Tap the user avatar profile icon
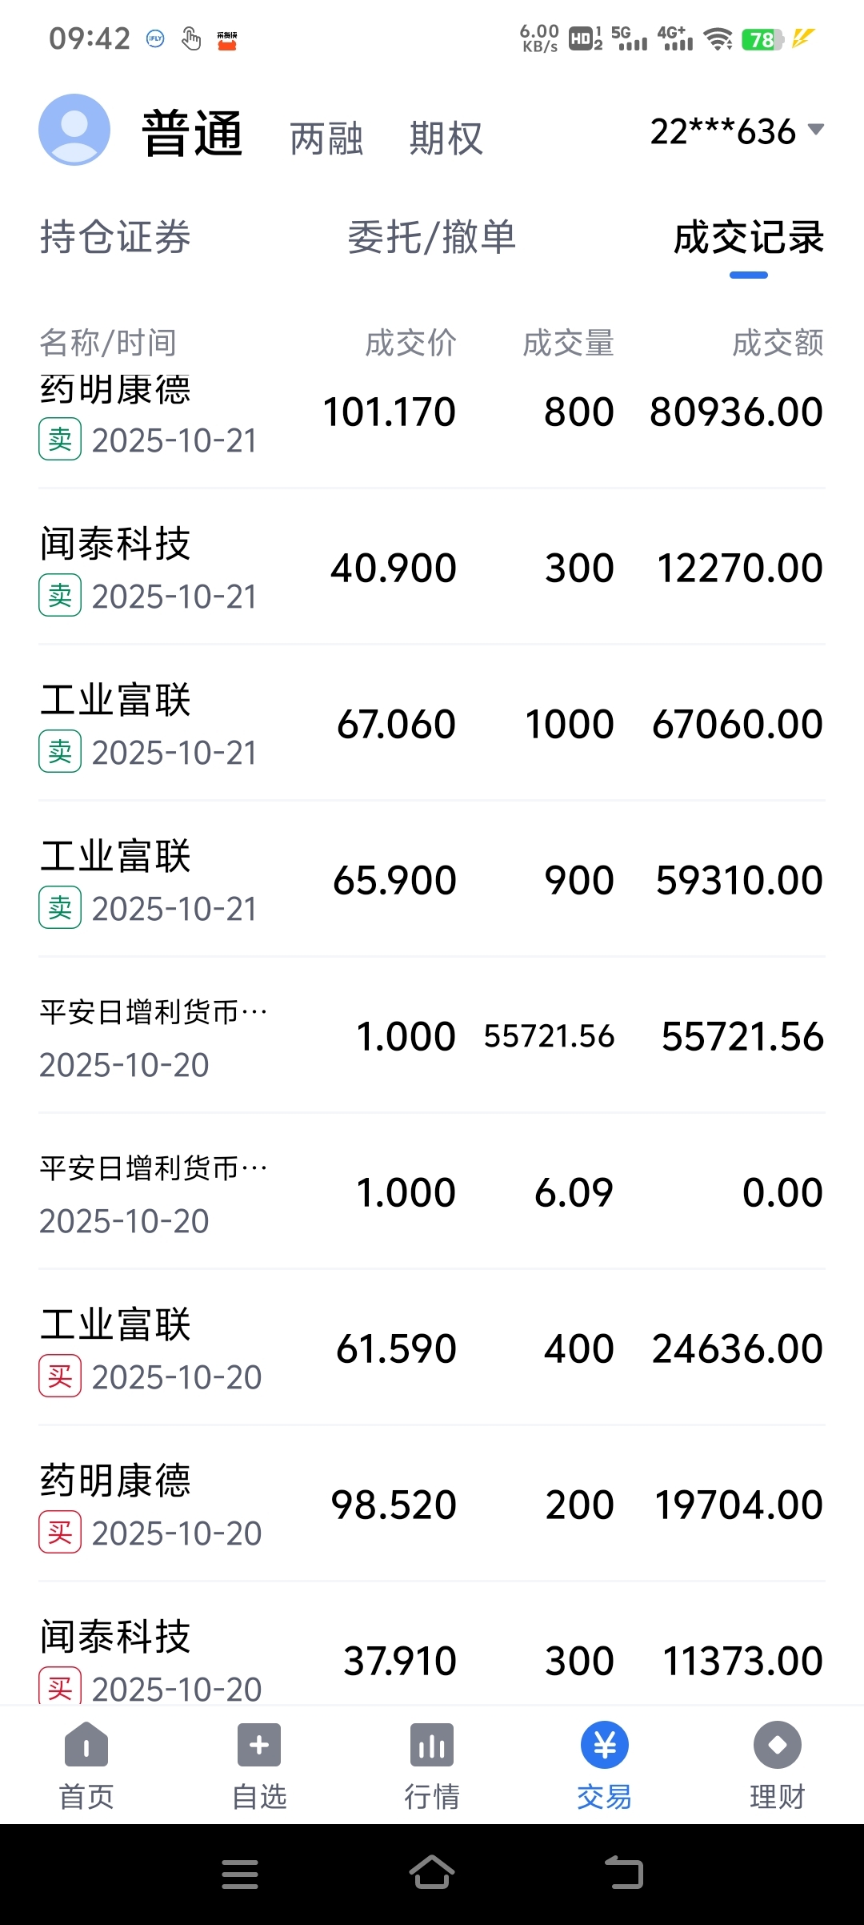The image size is (864, 1925). (x=74, y=130)
